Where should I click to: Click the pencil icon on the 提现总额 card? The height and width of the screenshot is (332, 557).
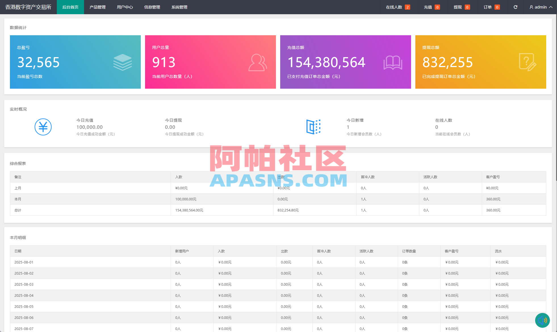[527, 62]
